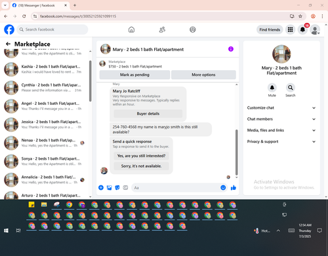Click Mark as pending button

pos(134,75)
